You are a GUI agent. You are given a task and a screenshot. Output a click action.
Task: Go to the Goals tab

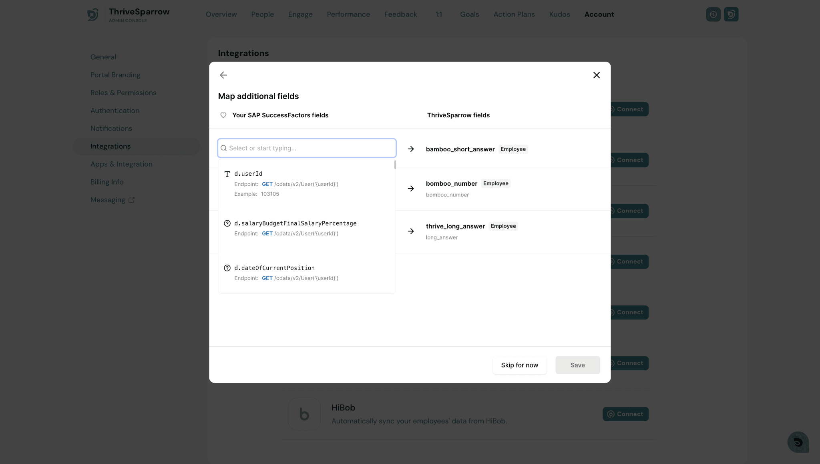[x=469, y=14]
